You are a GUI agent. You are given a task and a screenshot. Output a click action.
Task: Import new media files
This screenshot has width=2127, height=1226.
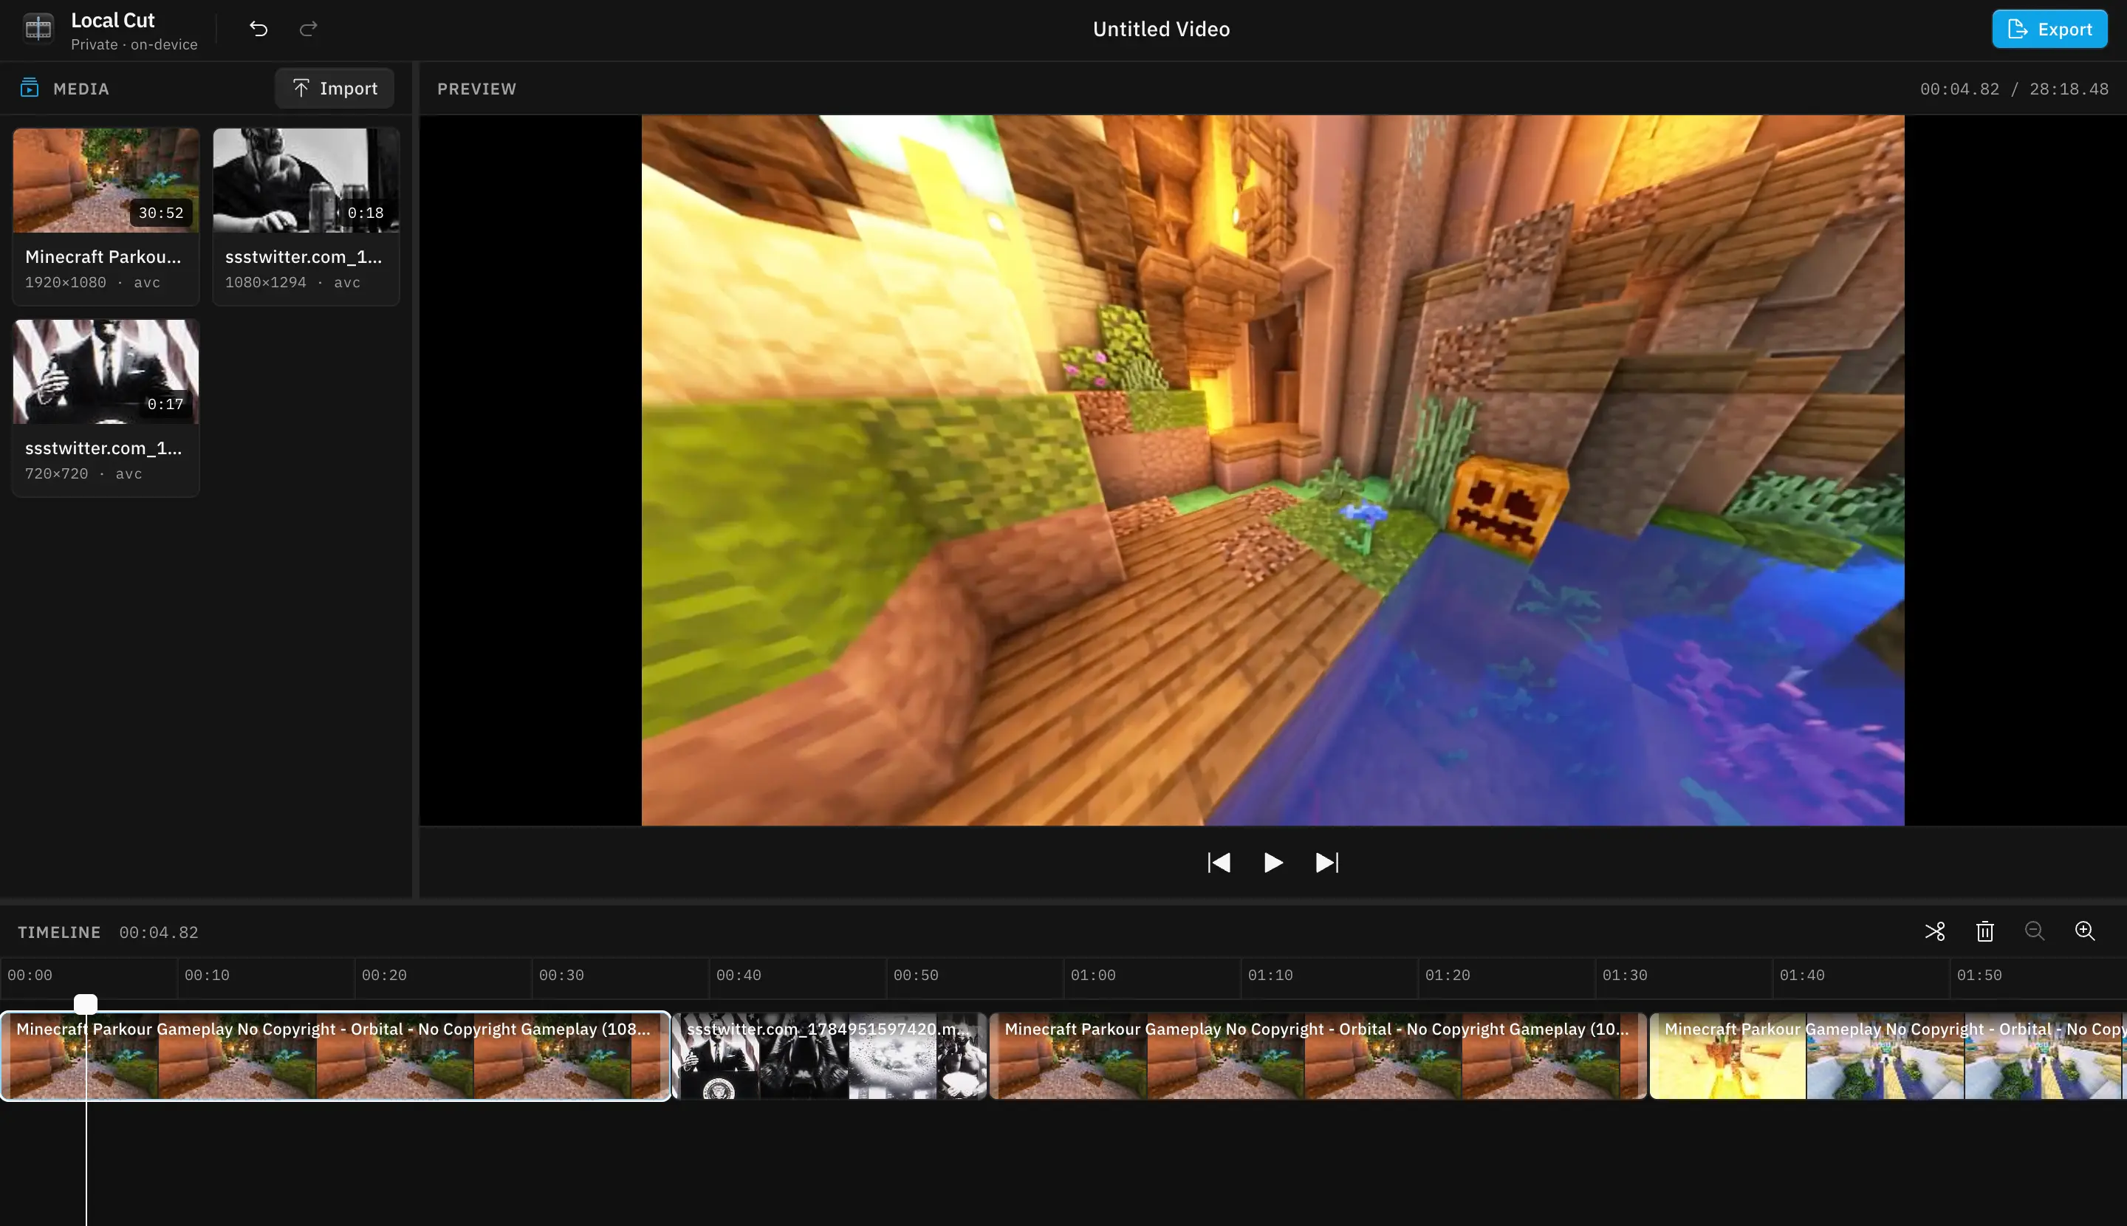coord(335,89)
